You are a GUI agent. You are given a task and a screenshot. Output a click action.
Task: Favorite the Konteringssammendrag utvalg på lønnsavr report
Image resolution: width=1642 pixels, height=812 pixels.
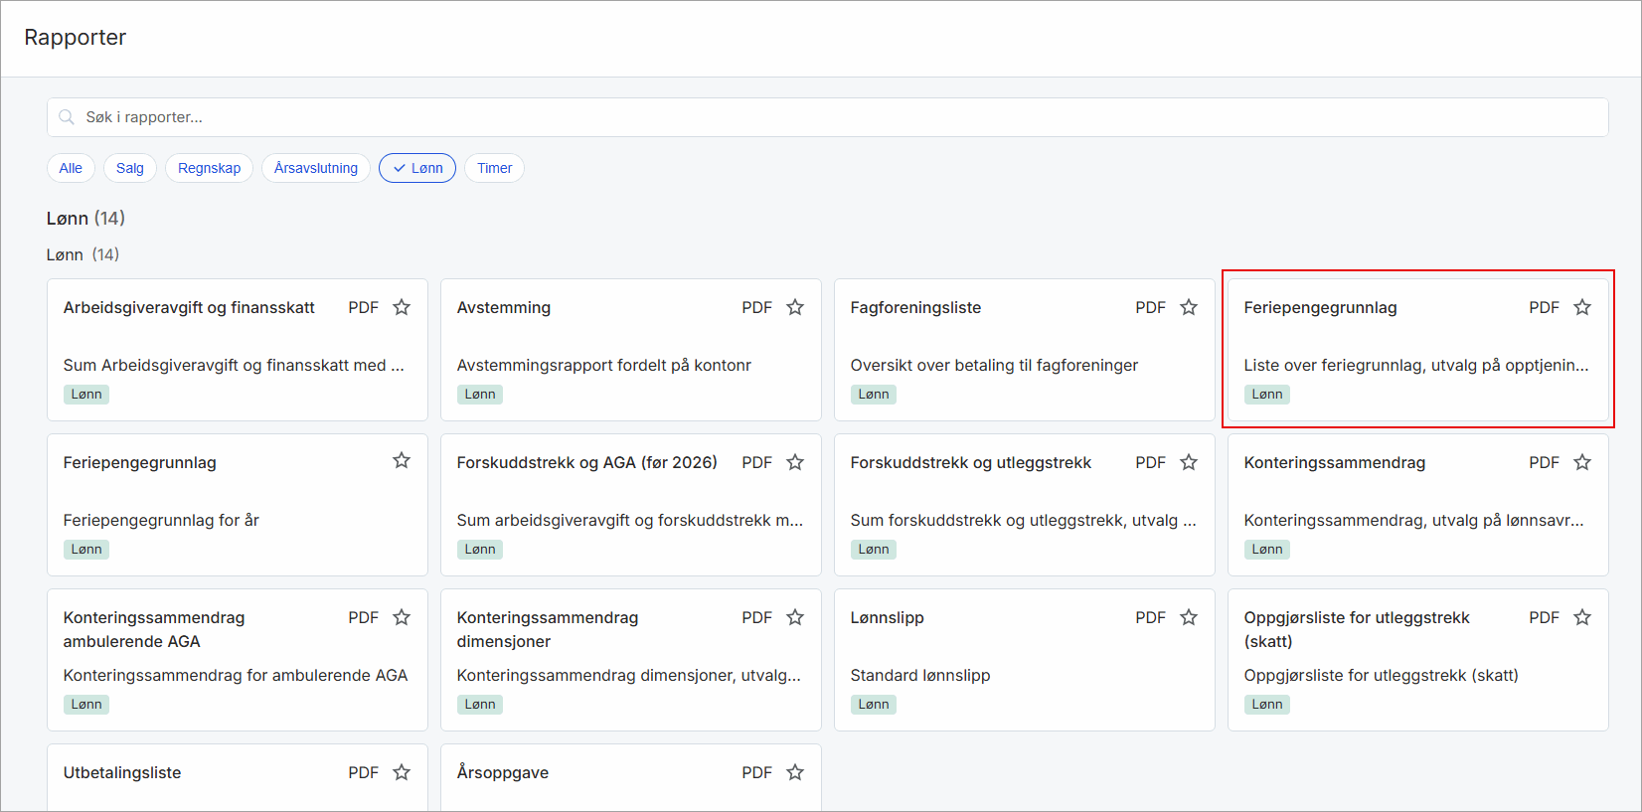pyautogui.click(x=1582, y=462)
